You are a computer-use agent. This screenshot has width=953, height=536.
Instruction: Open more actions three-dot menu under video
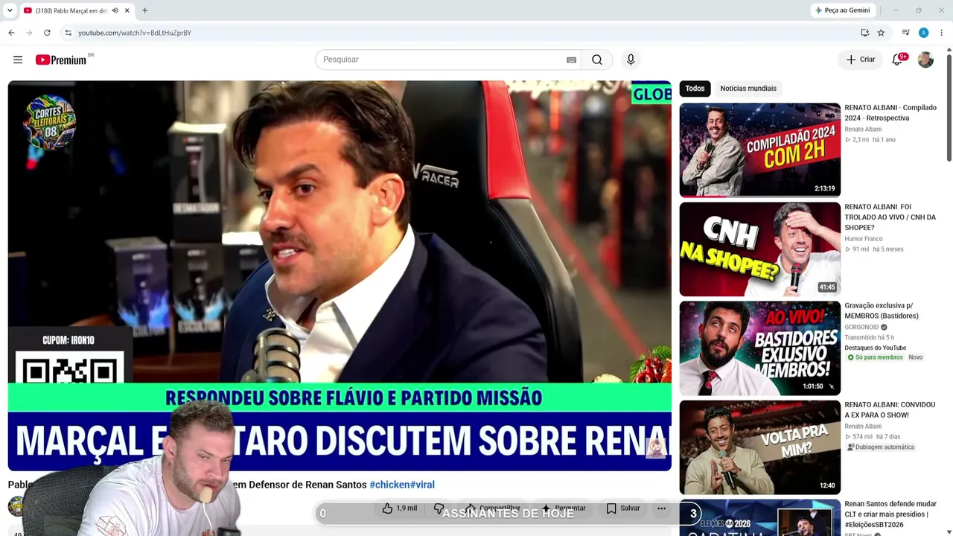tap(661, 508)
